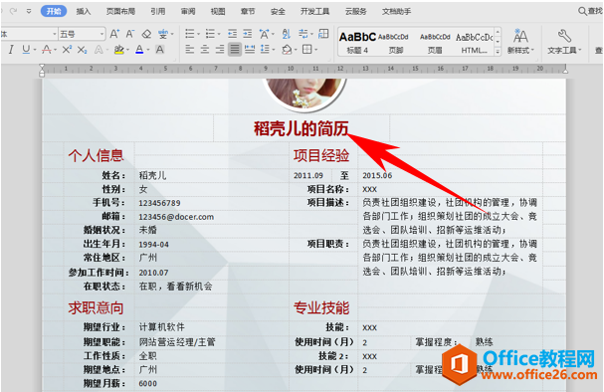Image resolution: width=604 pixels, height=392 pixels.
Task: Open the 插入 ribbon tab
Action: [x=84, y=12]
